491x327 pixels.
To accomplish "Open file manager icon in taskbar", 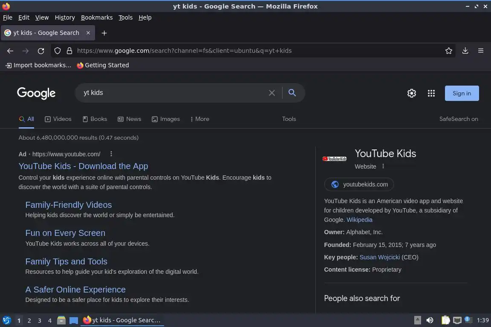I will point(61,320).
